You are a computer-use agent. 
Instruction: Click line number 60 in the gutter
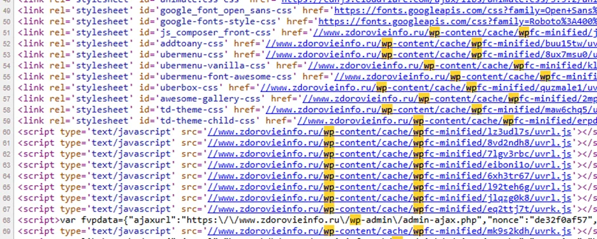coord(7,132)
